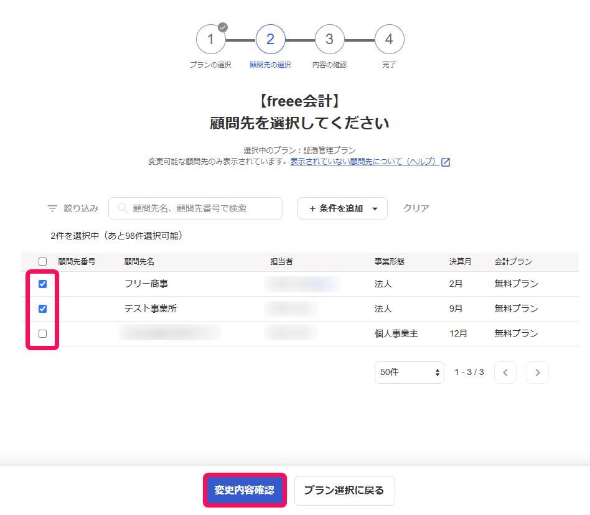Click step 3 circle for 内容の確認

point(330,39)
